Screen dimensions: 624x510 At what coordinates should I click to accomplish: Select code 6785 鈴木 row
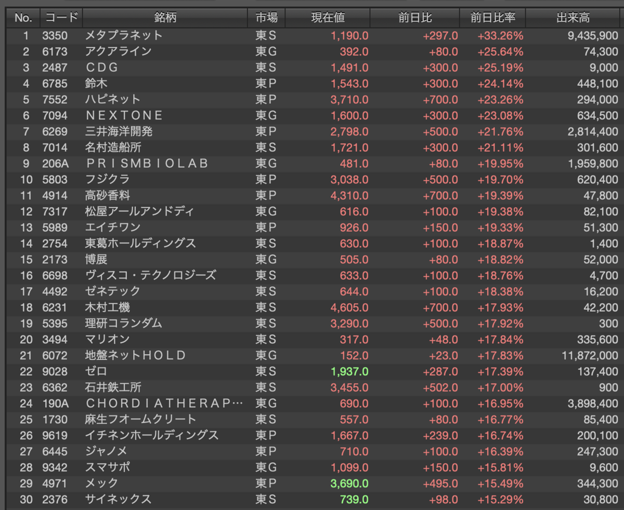point(314,84)
